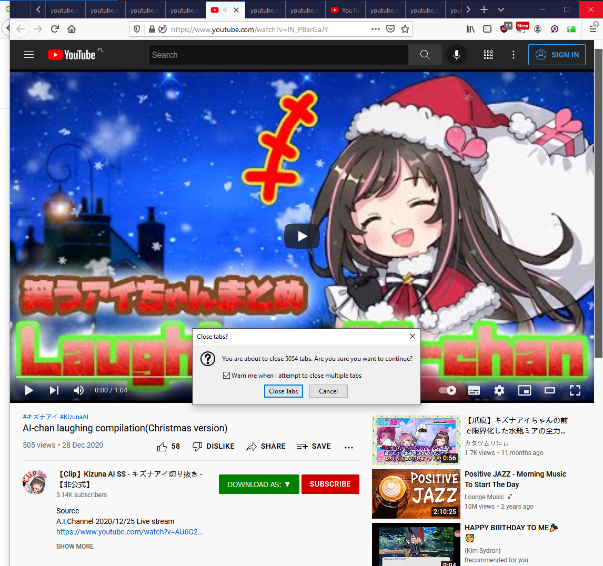The height and width of the screenshot is (566, 603).
Task: Open video settings gear
Action: tap(499, 391)
